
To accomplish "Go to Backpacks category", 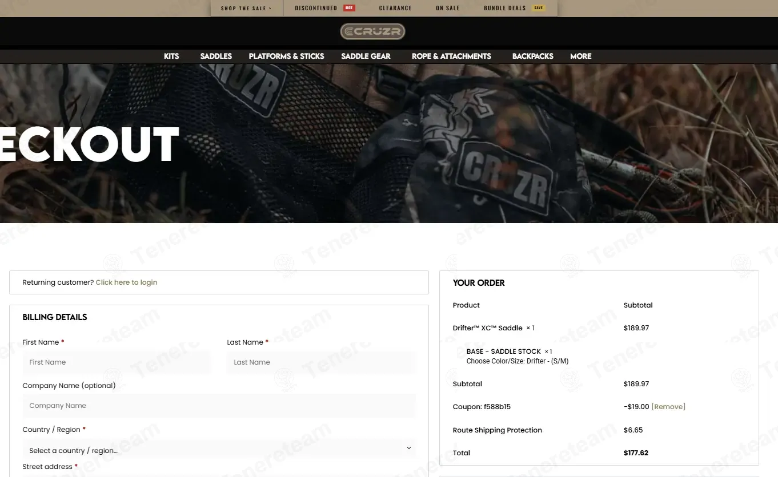I will pos(533,56).
